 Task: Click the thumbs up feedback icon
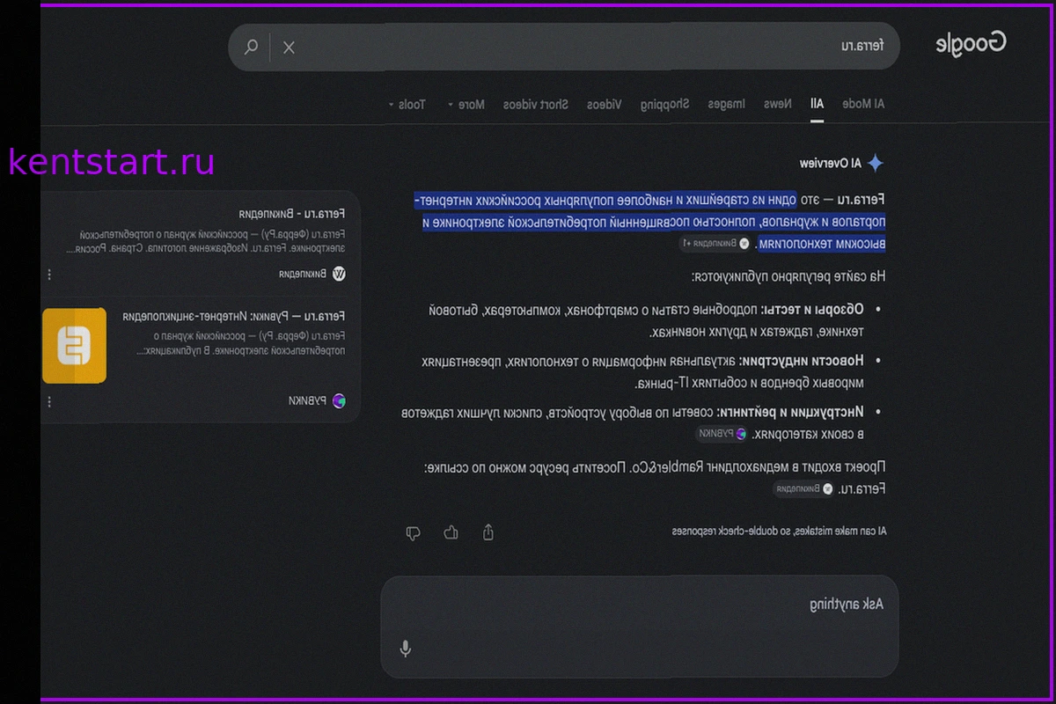[451, 532]
